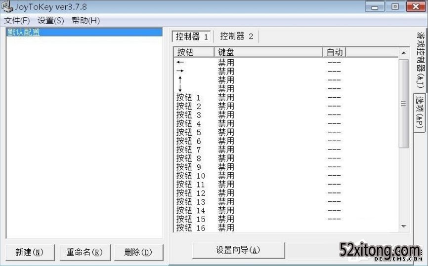Click the 自动 column header
This screenshot has width=428, height=266.
[335, 52]
